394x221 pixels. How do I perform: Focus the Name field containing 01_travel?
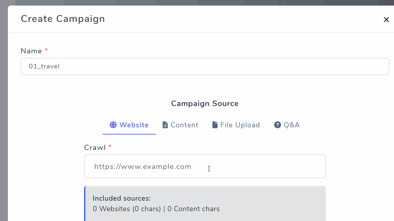tap(205, 66)
